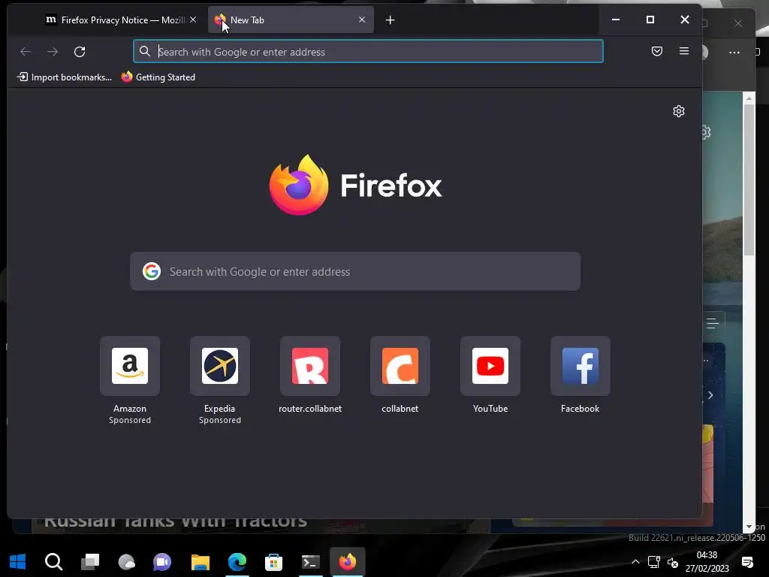
Task: Click the background Edge page settings gear
Action: [707, 132]
